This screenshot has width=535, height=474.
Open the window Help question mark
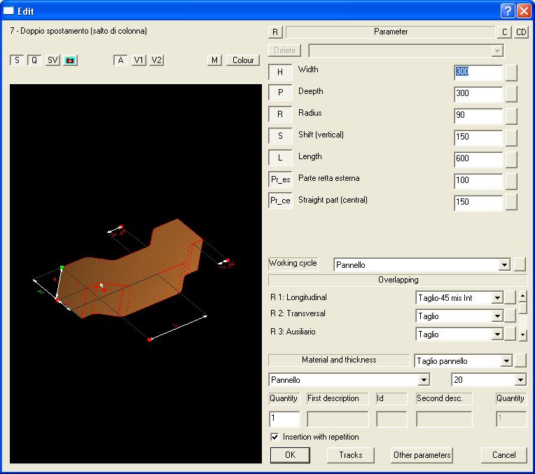(508, 11)
